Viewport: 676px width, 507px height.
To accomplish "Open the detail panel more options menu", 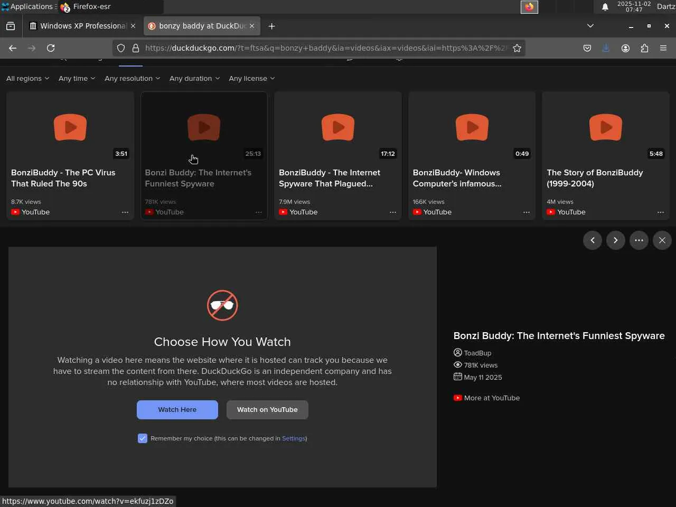I will 639,240.
